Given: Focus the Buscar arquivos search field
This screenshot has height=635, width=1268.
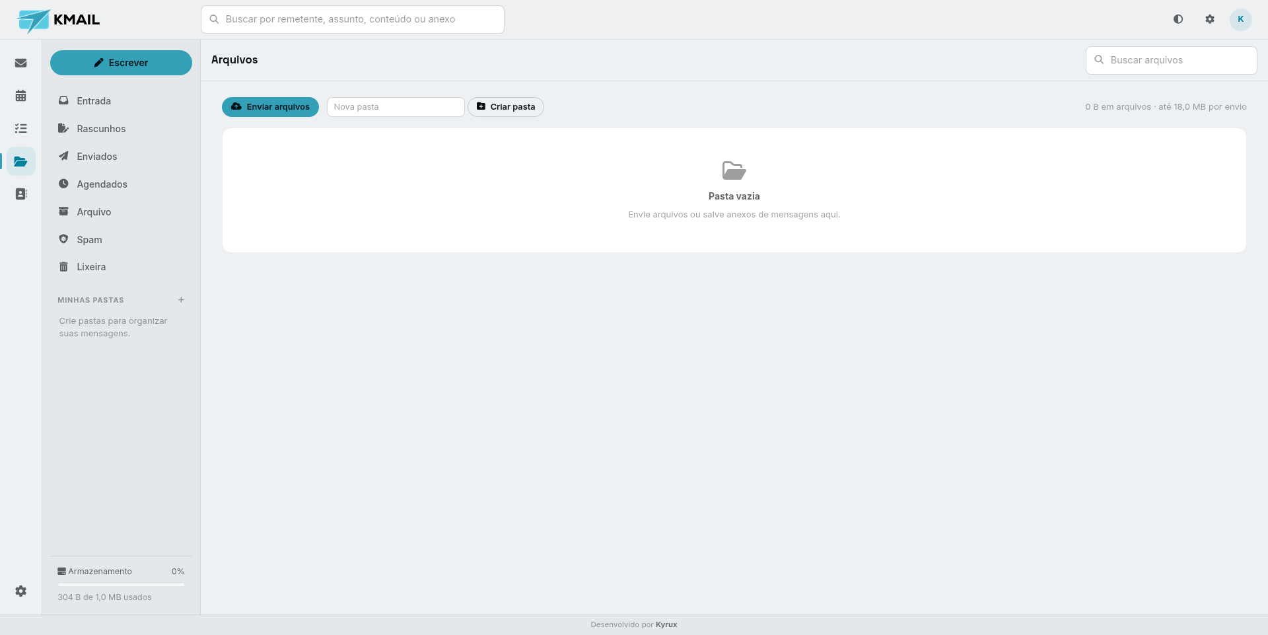Looking at the screenshot, I should click(1171, 60).
